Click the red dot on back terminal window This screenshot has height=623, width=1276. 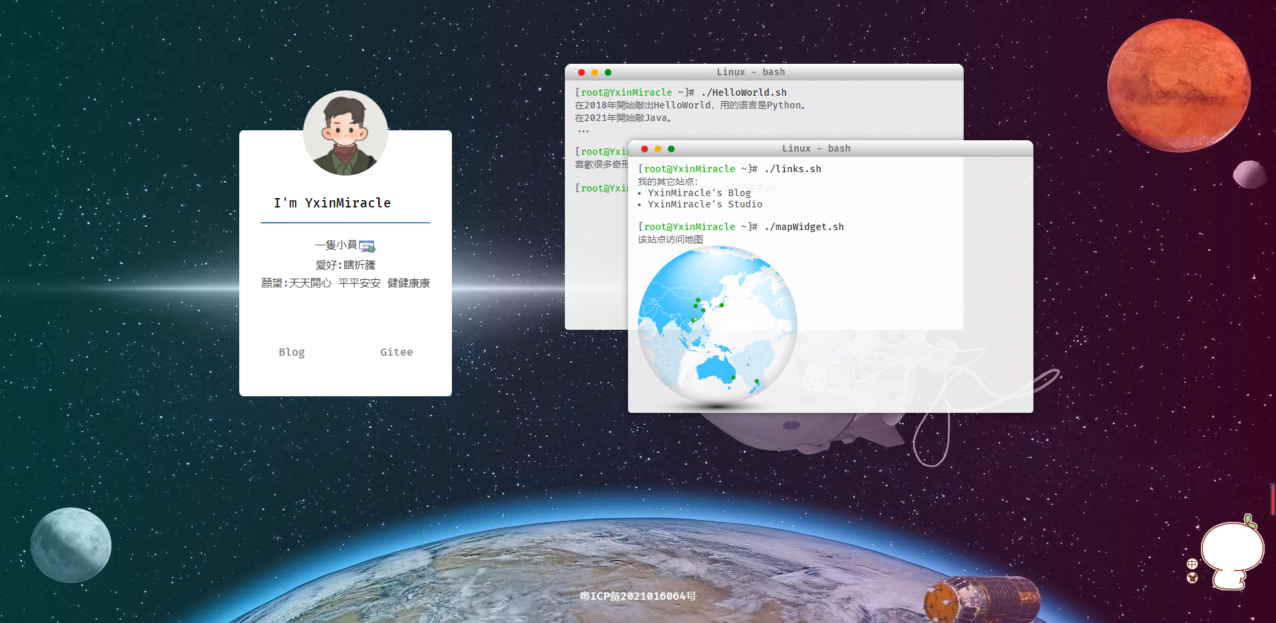point(582,72)
